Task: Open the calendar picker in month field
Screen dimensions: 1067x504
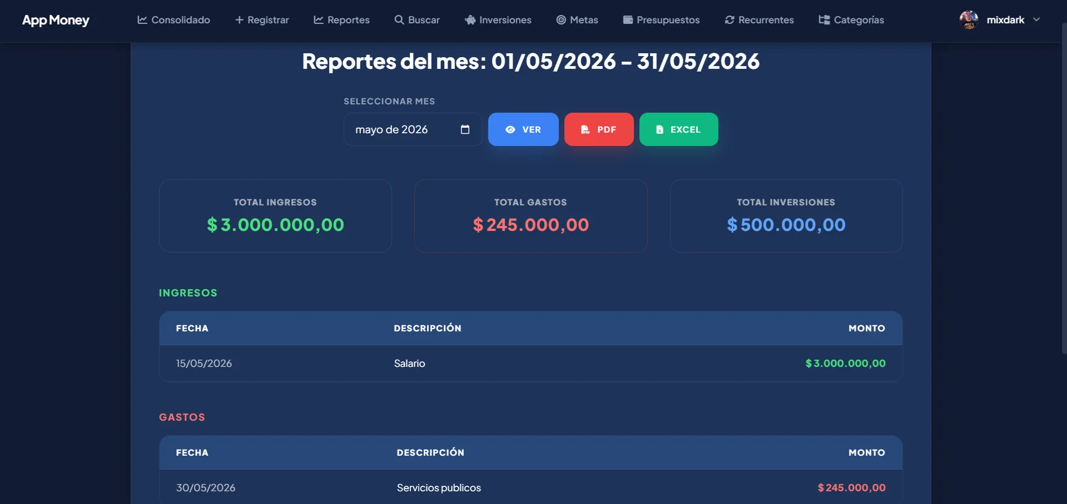Action: 465,129
